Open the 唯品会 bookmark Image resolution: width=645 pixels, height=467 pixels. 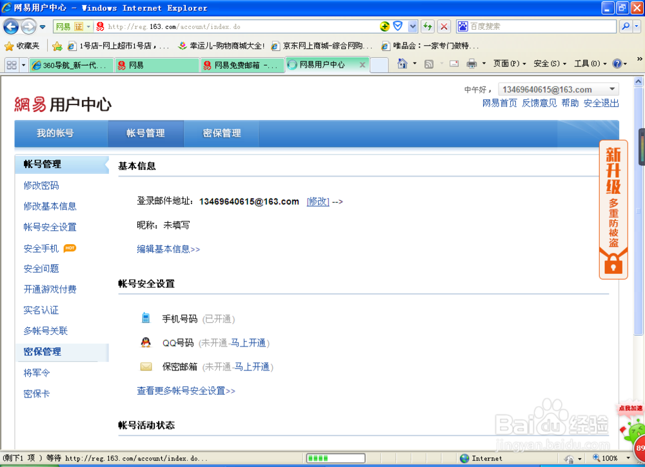(x=430, y=46)
